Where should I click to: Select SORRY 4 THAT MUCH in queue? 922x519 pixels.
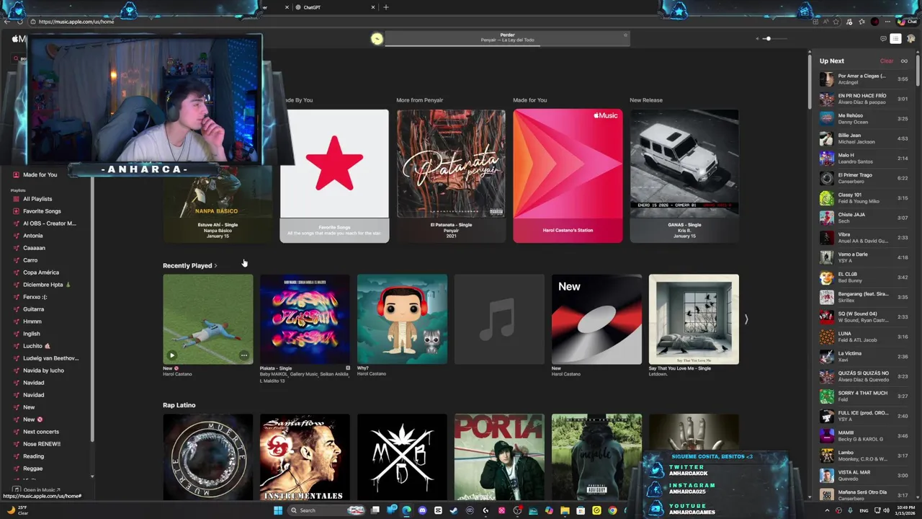click(x=863, y=396)
